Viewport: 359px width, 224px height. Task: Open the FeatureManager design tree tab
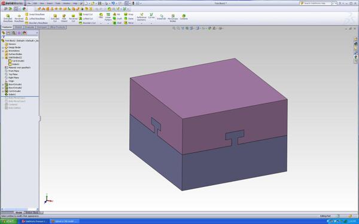(x=4, y=33)
